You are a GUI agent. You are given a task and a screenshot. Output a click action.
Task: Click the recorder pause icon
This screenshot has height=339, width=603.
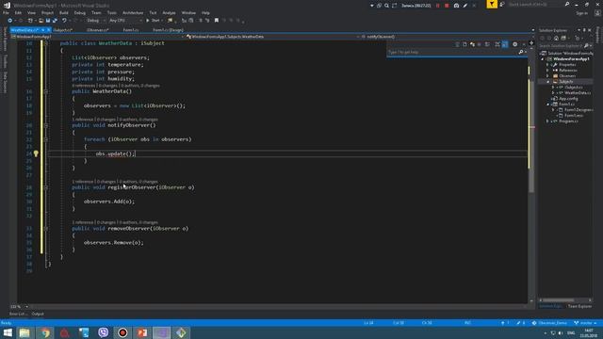click(437, 6)
